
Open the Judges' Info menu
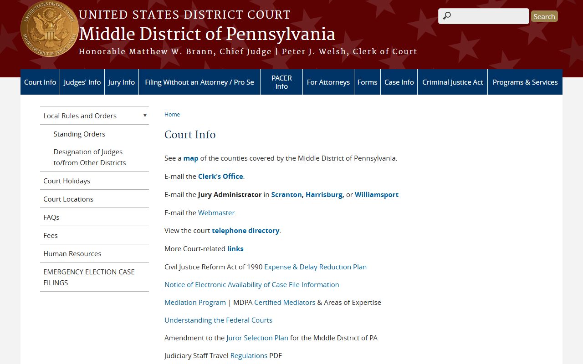coord(82,82)
